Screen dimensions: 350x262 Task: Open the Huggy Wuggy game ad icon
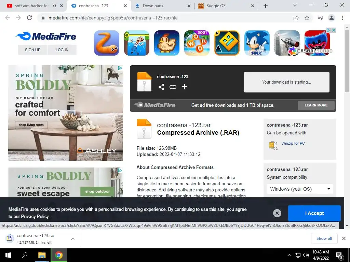click(x=317, y=43)
